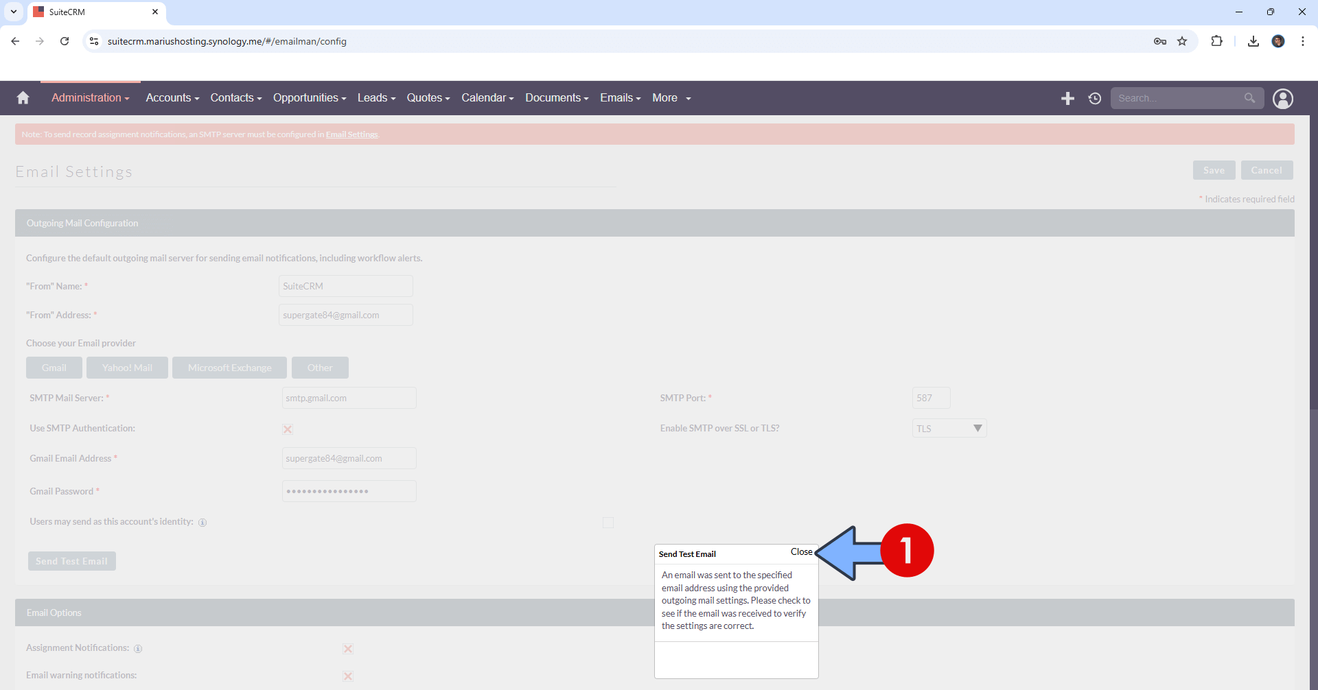
Task: Select the Microsoft Exchange provider button
Action: 229,368
